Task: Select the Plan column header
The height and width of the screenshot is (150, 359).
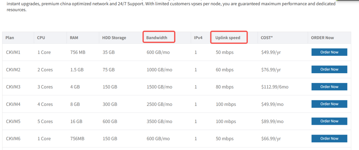Action: tap(10, 38)
